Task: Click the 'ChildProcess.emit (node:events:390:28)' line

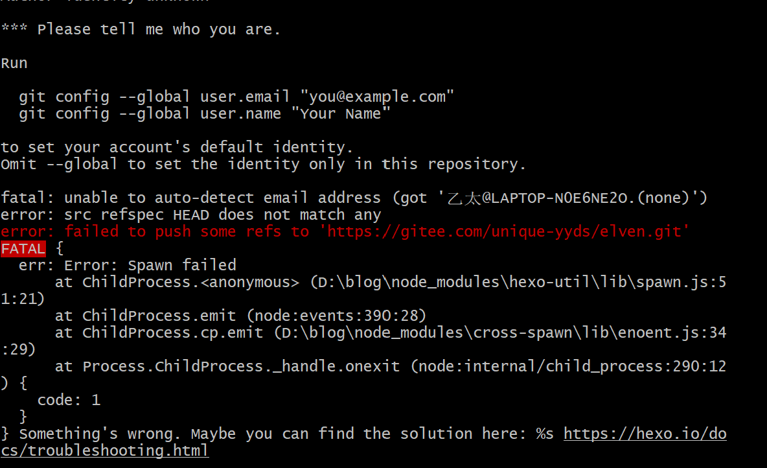Action: 241,316
